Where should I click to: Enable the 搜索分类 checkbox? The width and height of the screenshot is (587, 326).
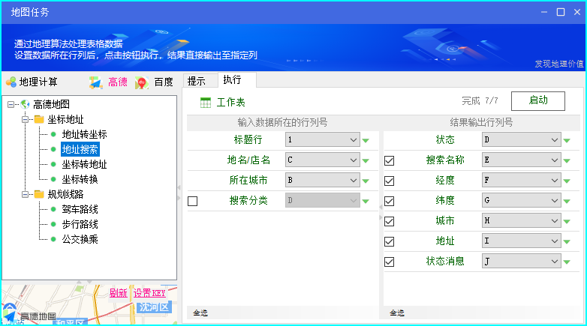click(x=192, y=201)
